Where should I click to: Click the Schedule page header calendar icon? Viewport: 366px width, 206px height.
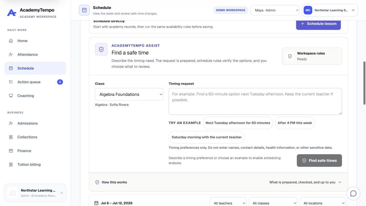tap(84, 10)
